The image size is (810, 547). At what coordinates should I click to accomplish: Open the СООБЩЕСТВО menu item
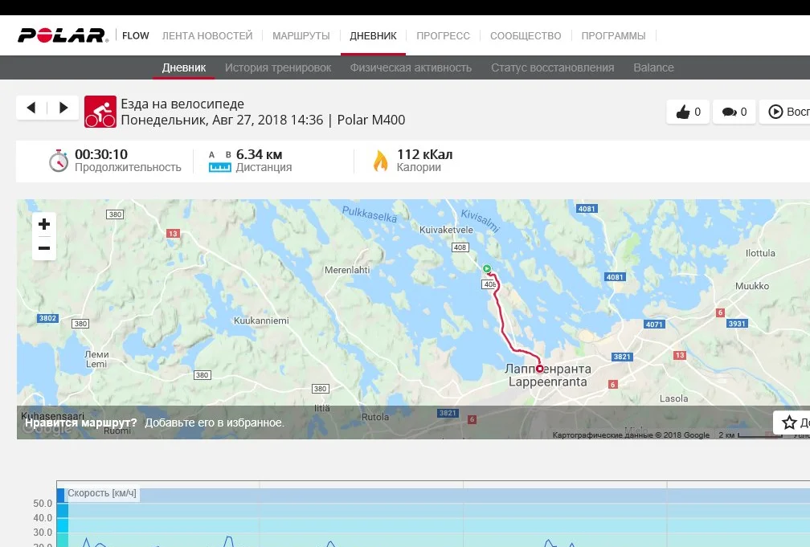click(526, 35)
